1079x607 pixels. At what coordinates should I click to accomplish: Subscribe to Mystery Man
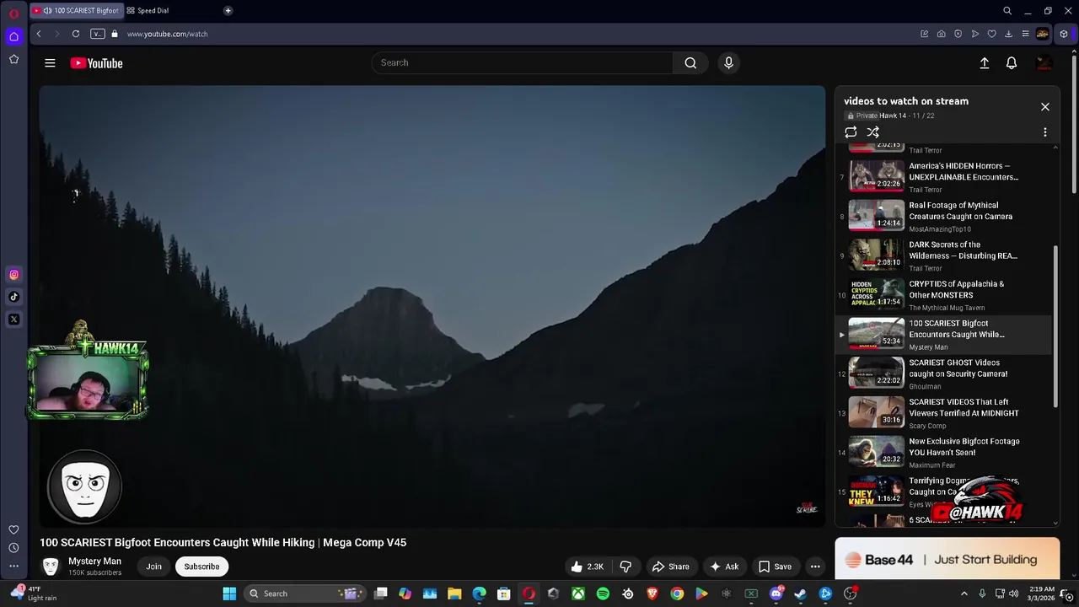coord(201,567)
